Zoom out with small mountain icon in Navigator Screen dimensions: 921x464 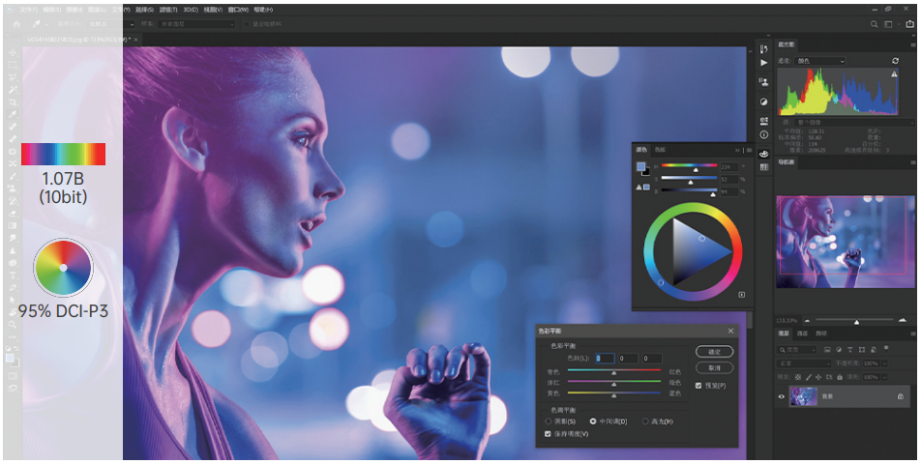click(807, 320)
